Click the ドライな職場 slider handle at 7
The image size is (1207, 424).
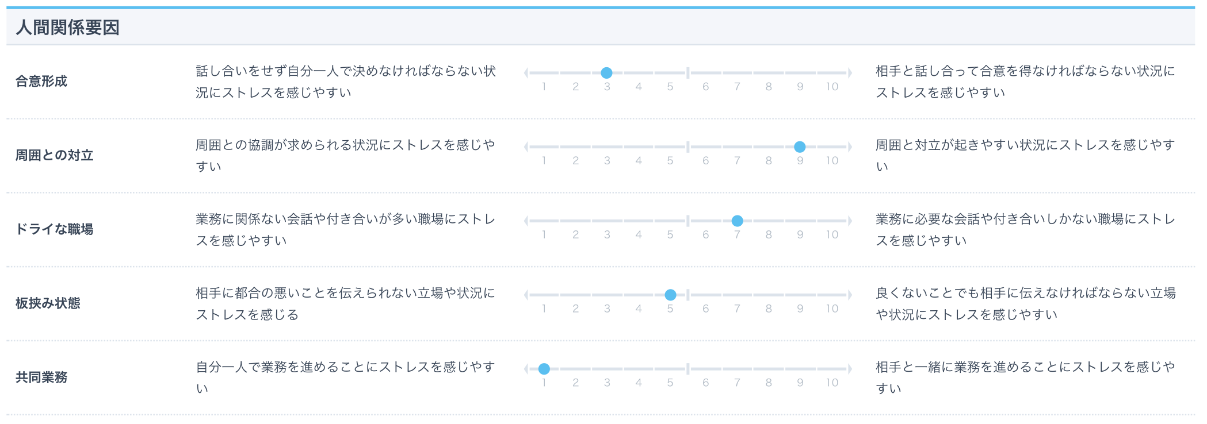[x=737, y=221]
